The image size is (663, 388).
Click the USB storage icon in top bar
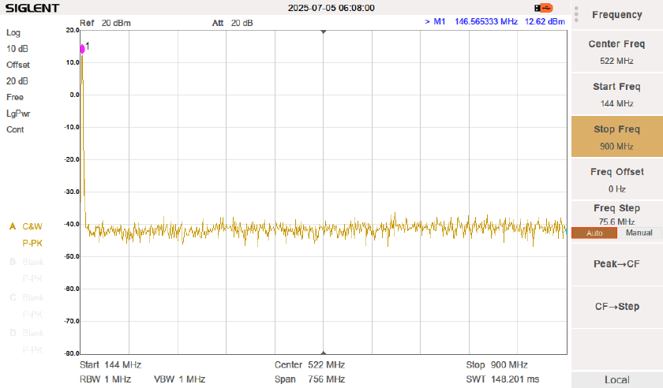pos(544,8)
